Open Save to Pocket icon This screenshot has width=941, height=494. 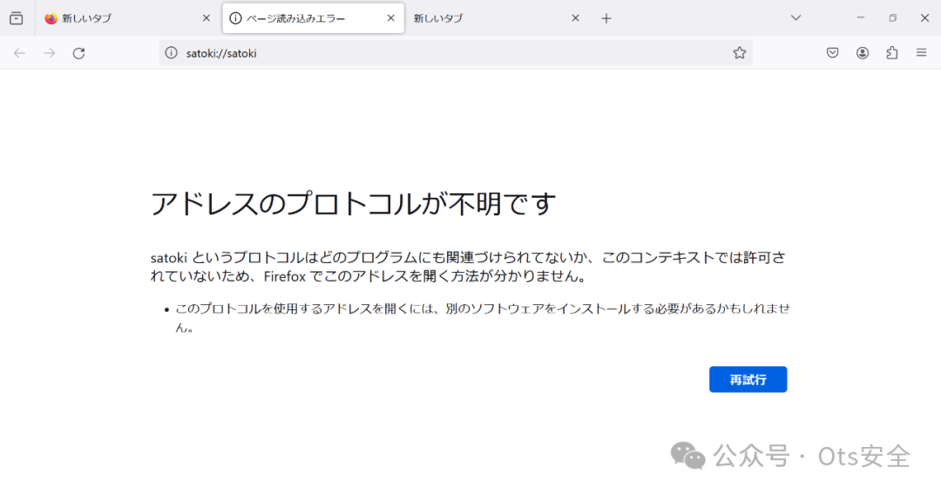click(832, 53)
